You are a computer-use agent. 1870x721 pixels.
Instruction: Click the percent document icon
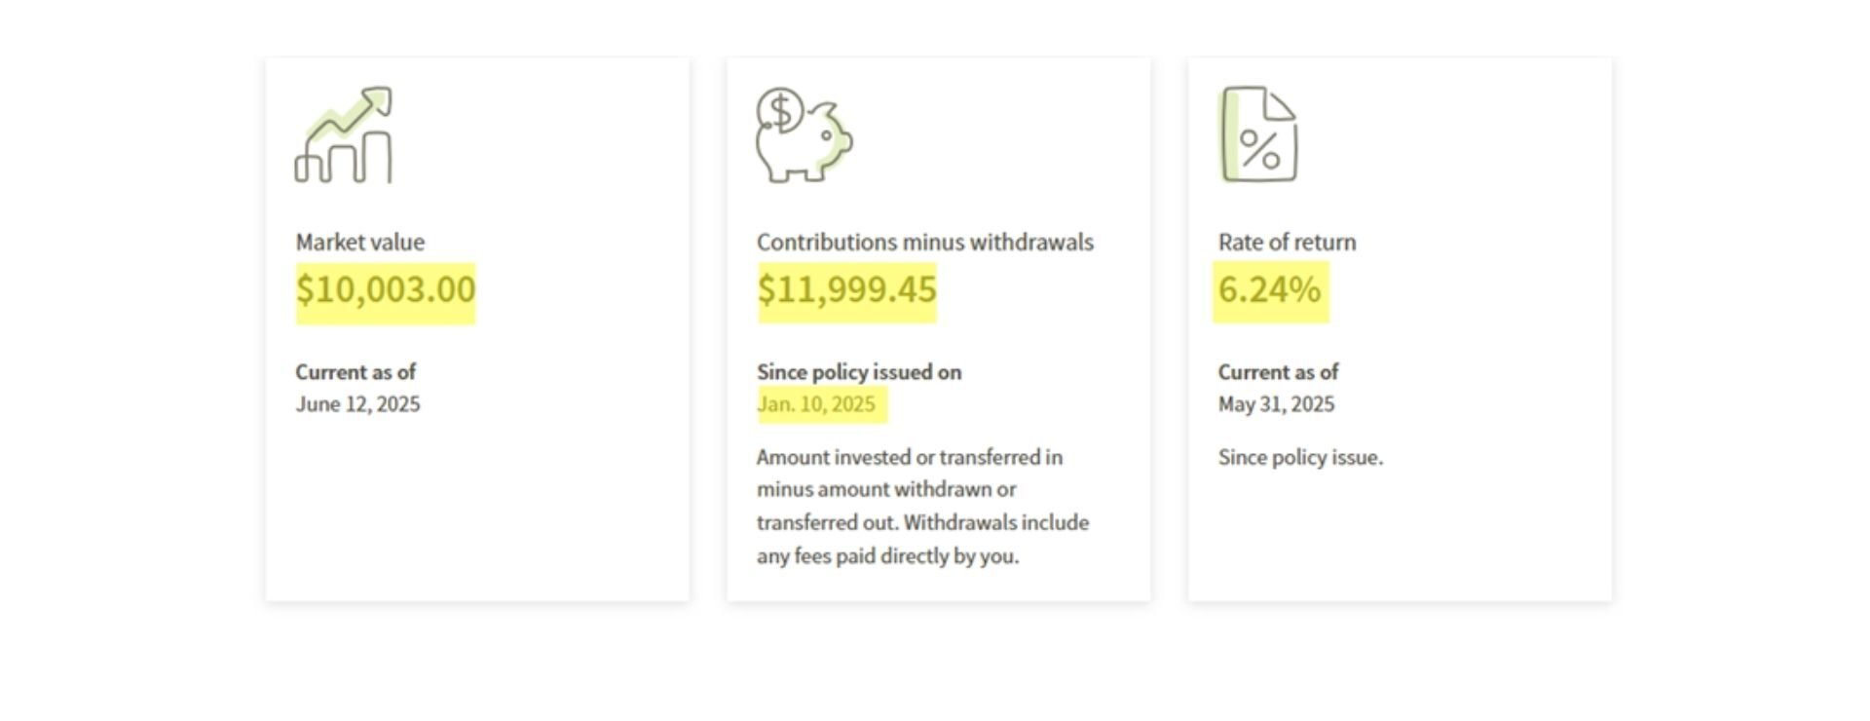(1258, 134)
